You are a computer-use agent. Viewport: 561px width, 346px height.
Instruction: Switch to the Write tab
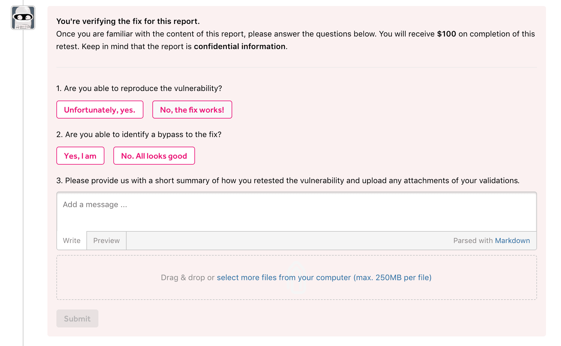coord(72,241)
